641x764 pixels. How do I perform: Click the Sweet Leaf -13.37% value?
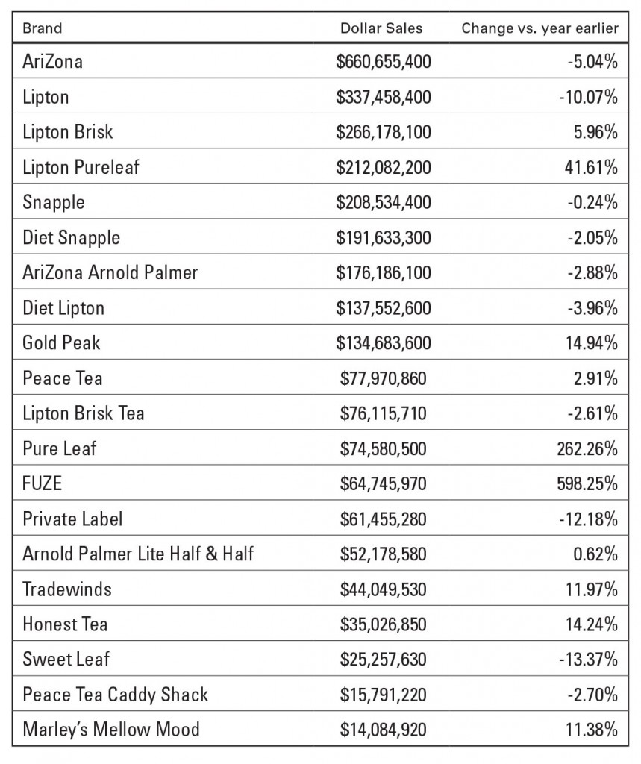point(588,660)
